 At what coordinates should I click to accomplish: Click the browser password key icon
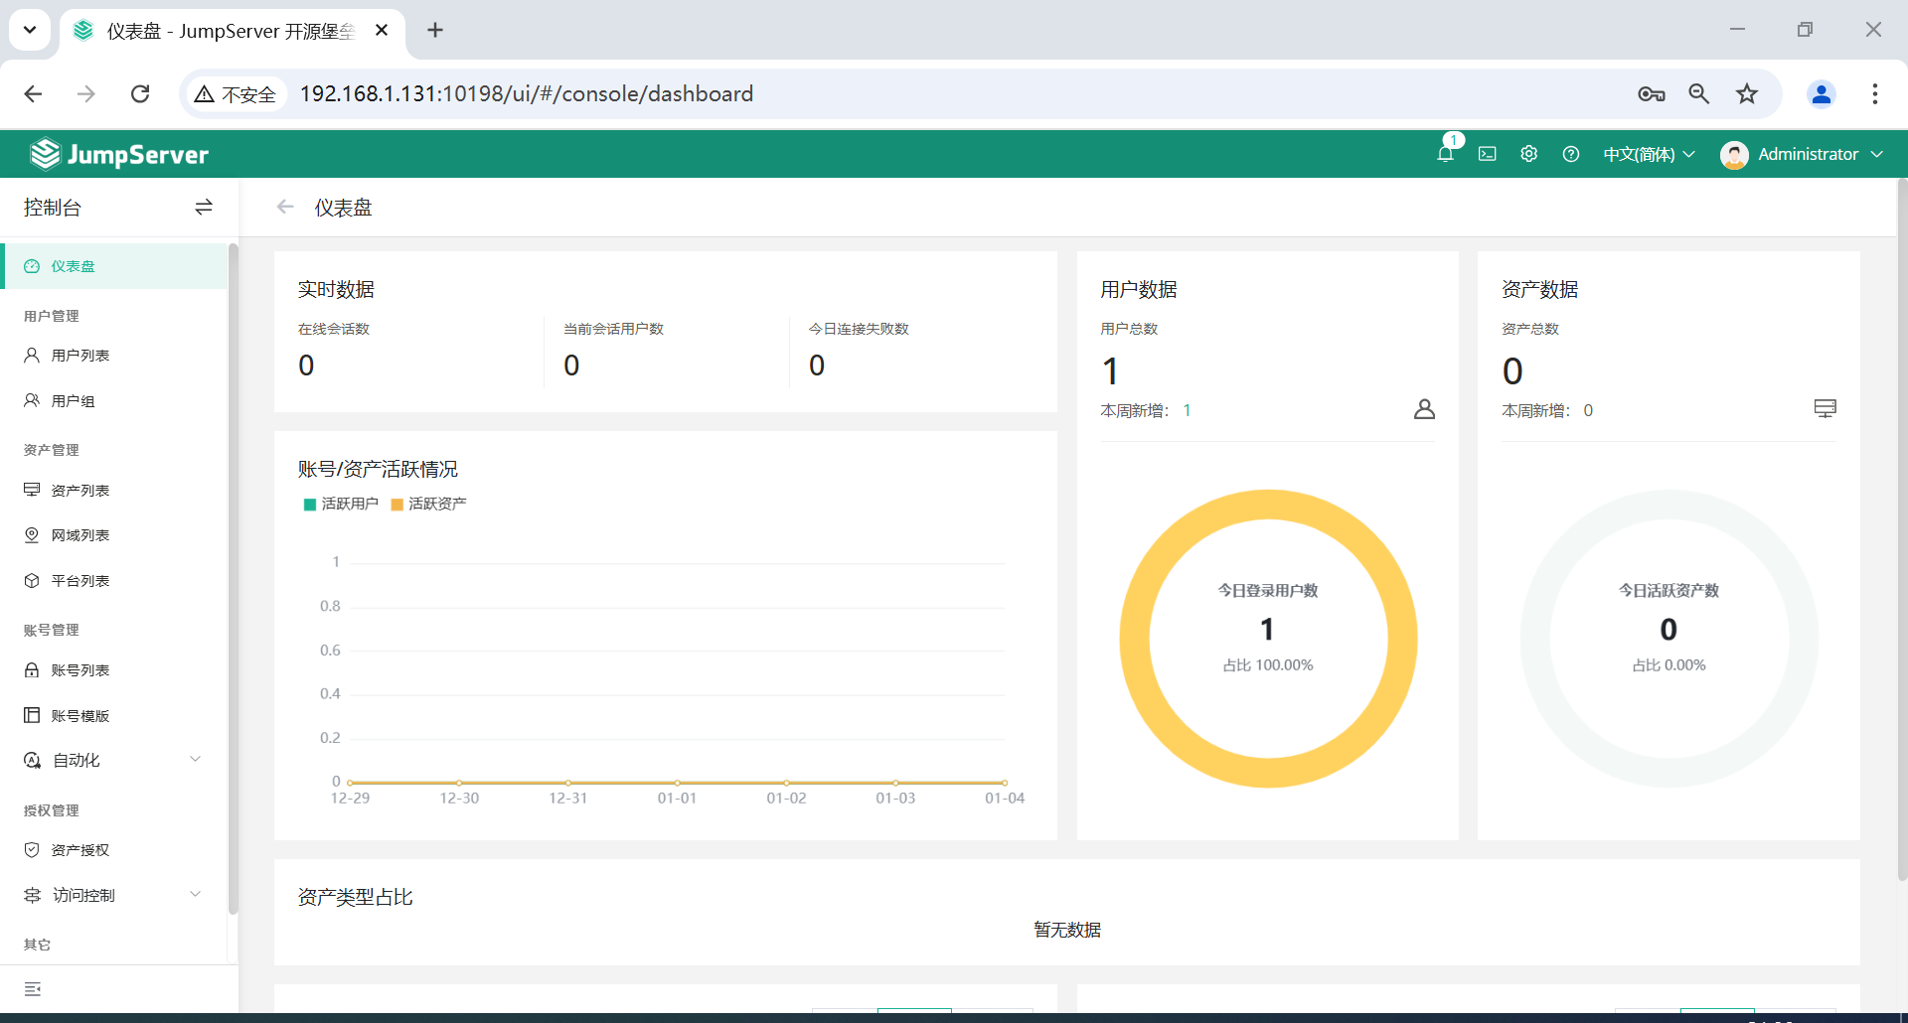[x=1652, y=93]
